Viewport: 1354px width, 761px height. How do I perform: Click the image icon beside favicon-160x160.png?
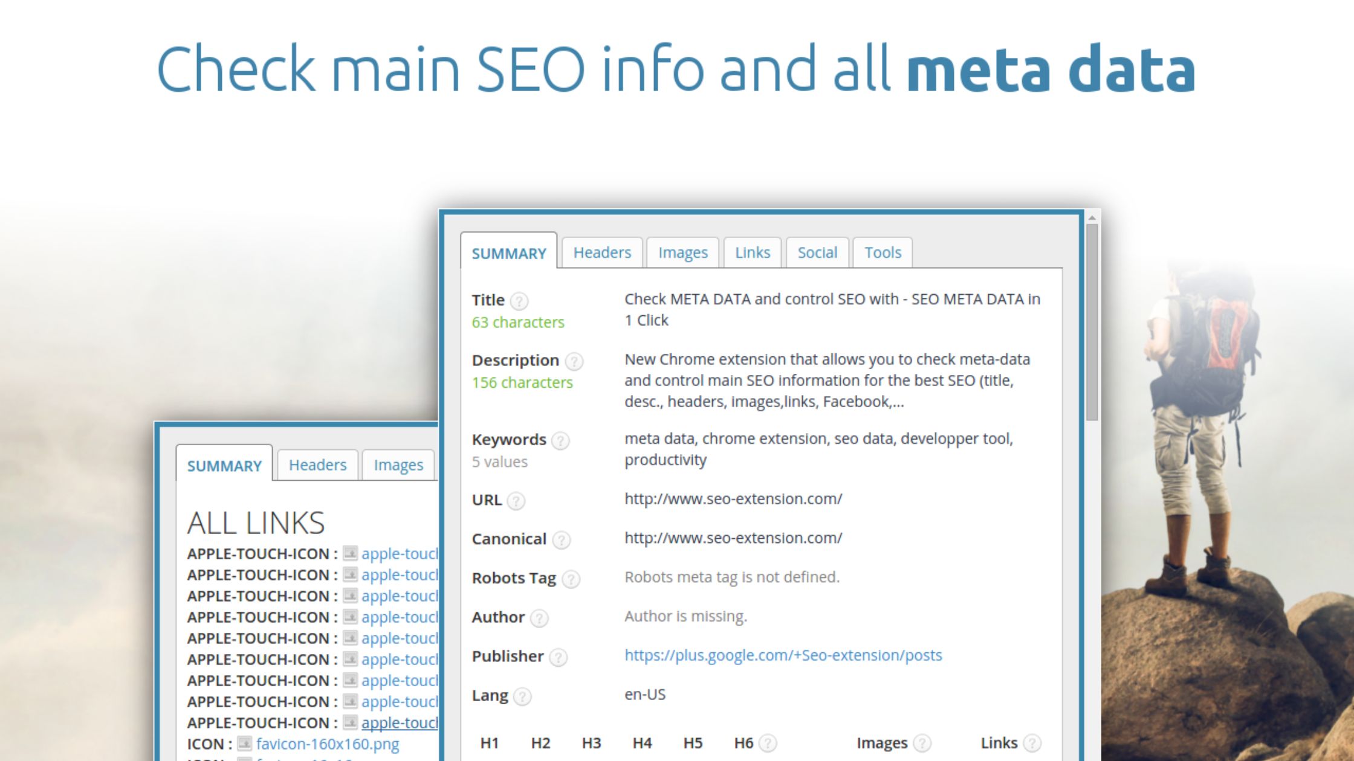coord(244,743)
